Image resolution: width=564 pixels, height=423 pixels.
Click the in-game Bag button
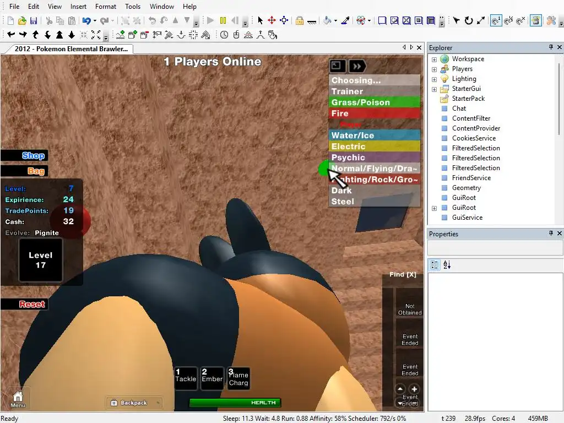pos(24,171)
